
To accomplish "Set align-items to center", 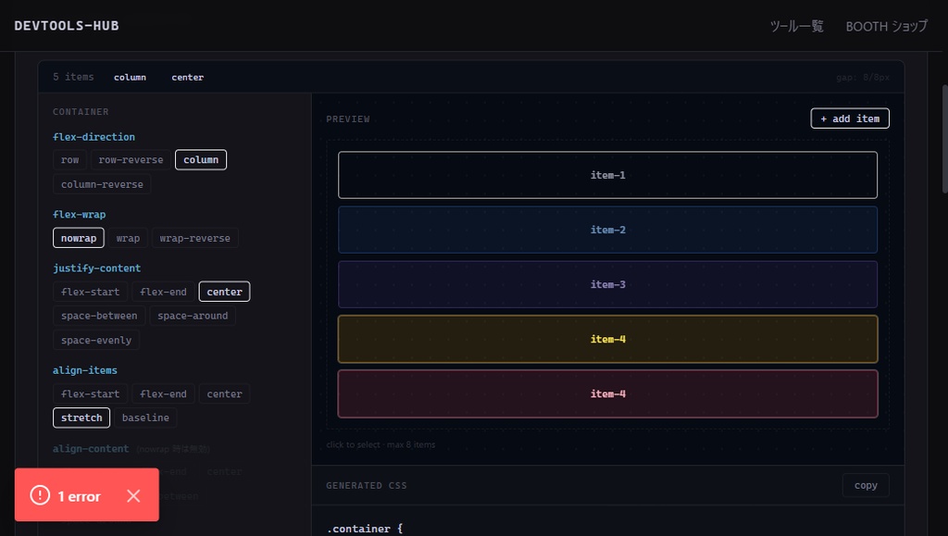I will click(224, 394).
